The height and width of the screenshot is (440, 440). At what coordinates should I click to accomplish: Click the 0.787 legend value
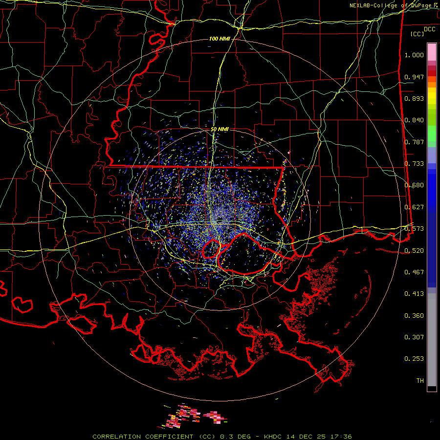414,142
